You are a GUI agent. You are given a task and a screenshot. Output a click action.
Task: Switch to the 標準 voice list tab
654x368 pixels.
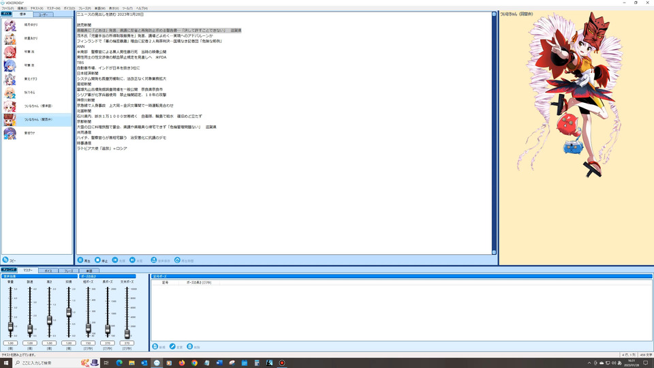(x=22, y=14)
